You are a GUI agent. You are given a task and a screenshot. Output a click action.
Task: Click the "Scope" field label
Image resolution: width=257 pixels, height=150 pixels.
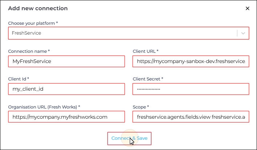(141, 107)
